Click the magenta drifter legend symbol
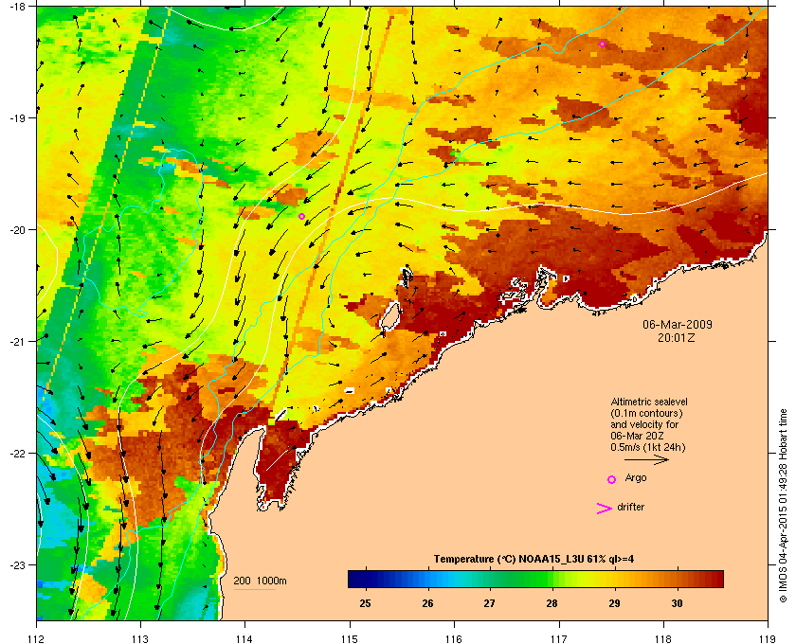 [x=605, y=509]
